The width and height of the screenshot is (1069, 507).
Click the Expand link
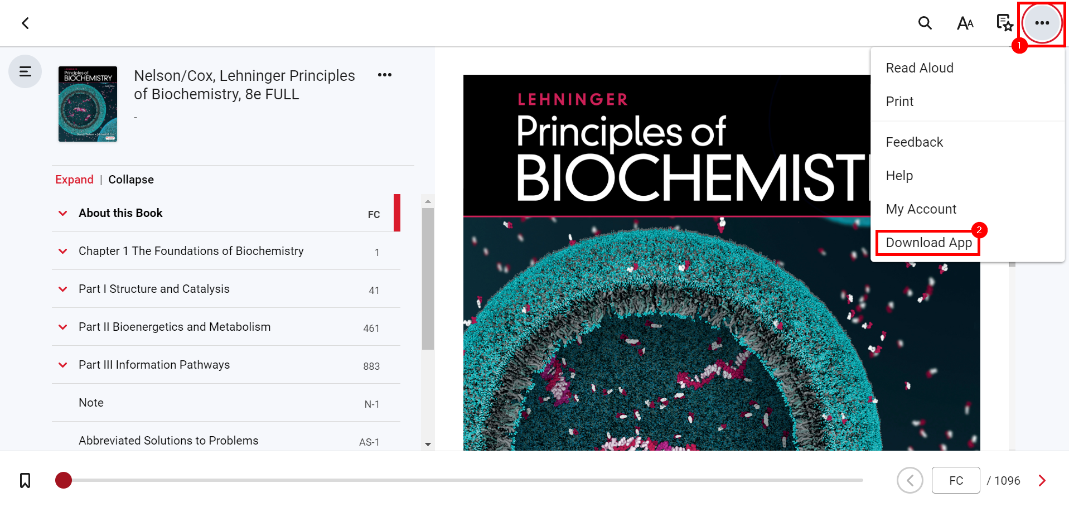74,180
